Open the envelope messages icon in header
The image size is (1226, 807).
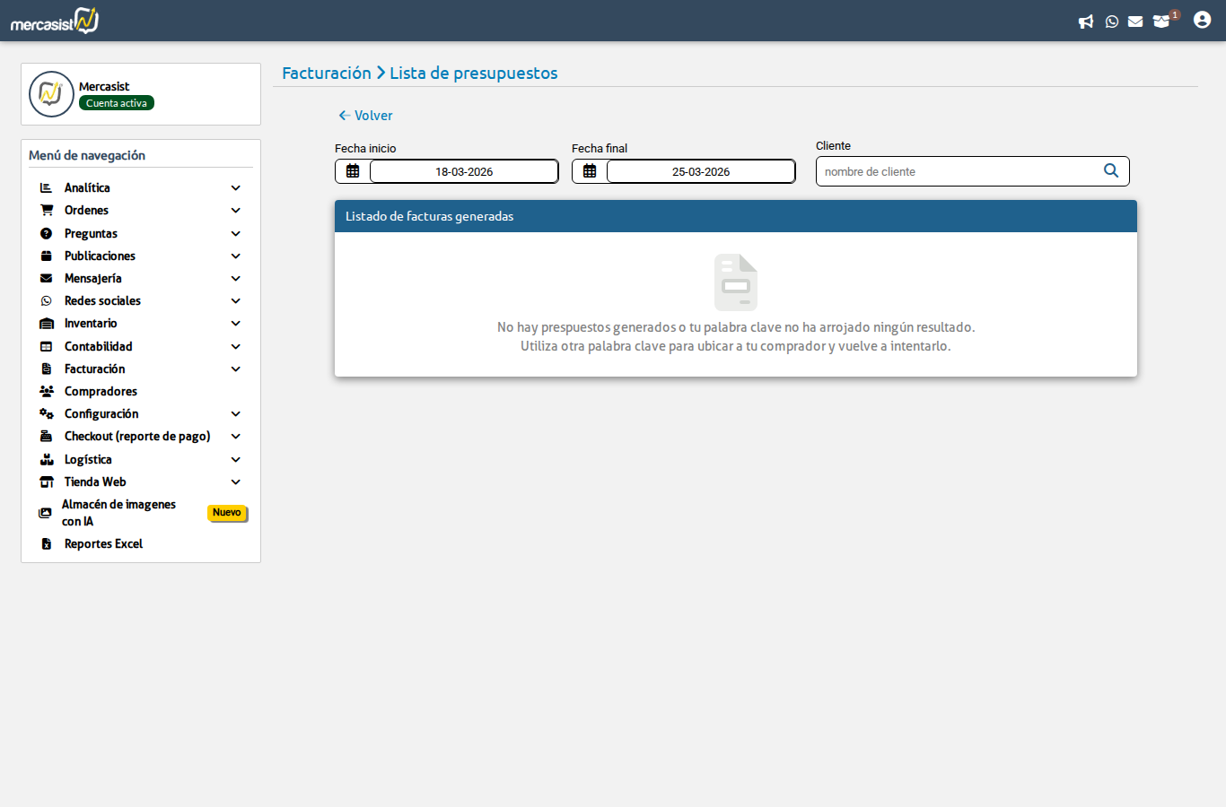pos(1135,22)
